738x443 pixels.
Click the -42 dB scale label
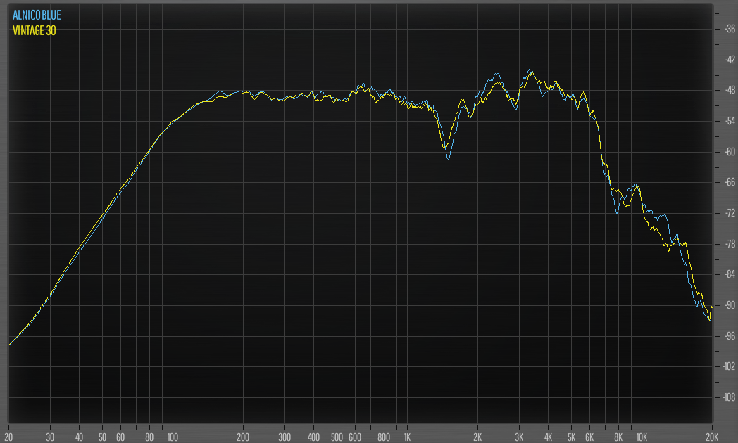pyautogui.click(x=730, y=60)
